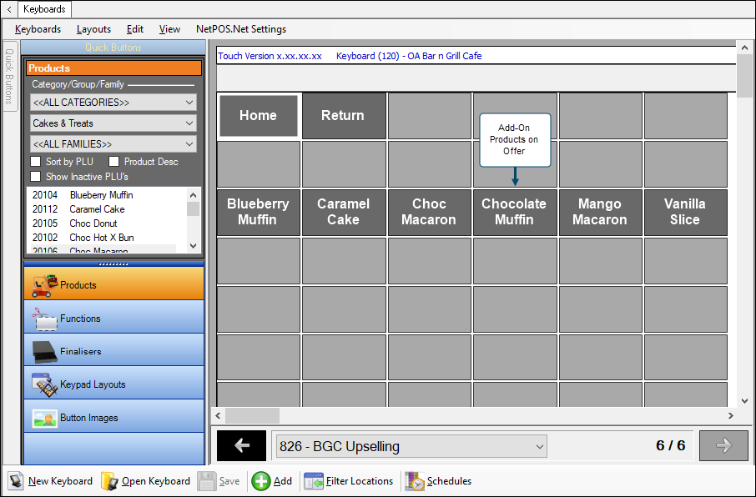Screen dimensions: 756x497
Task: Enable Show Inactive PLU's checkbox
Action: [x=36, y=177]
